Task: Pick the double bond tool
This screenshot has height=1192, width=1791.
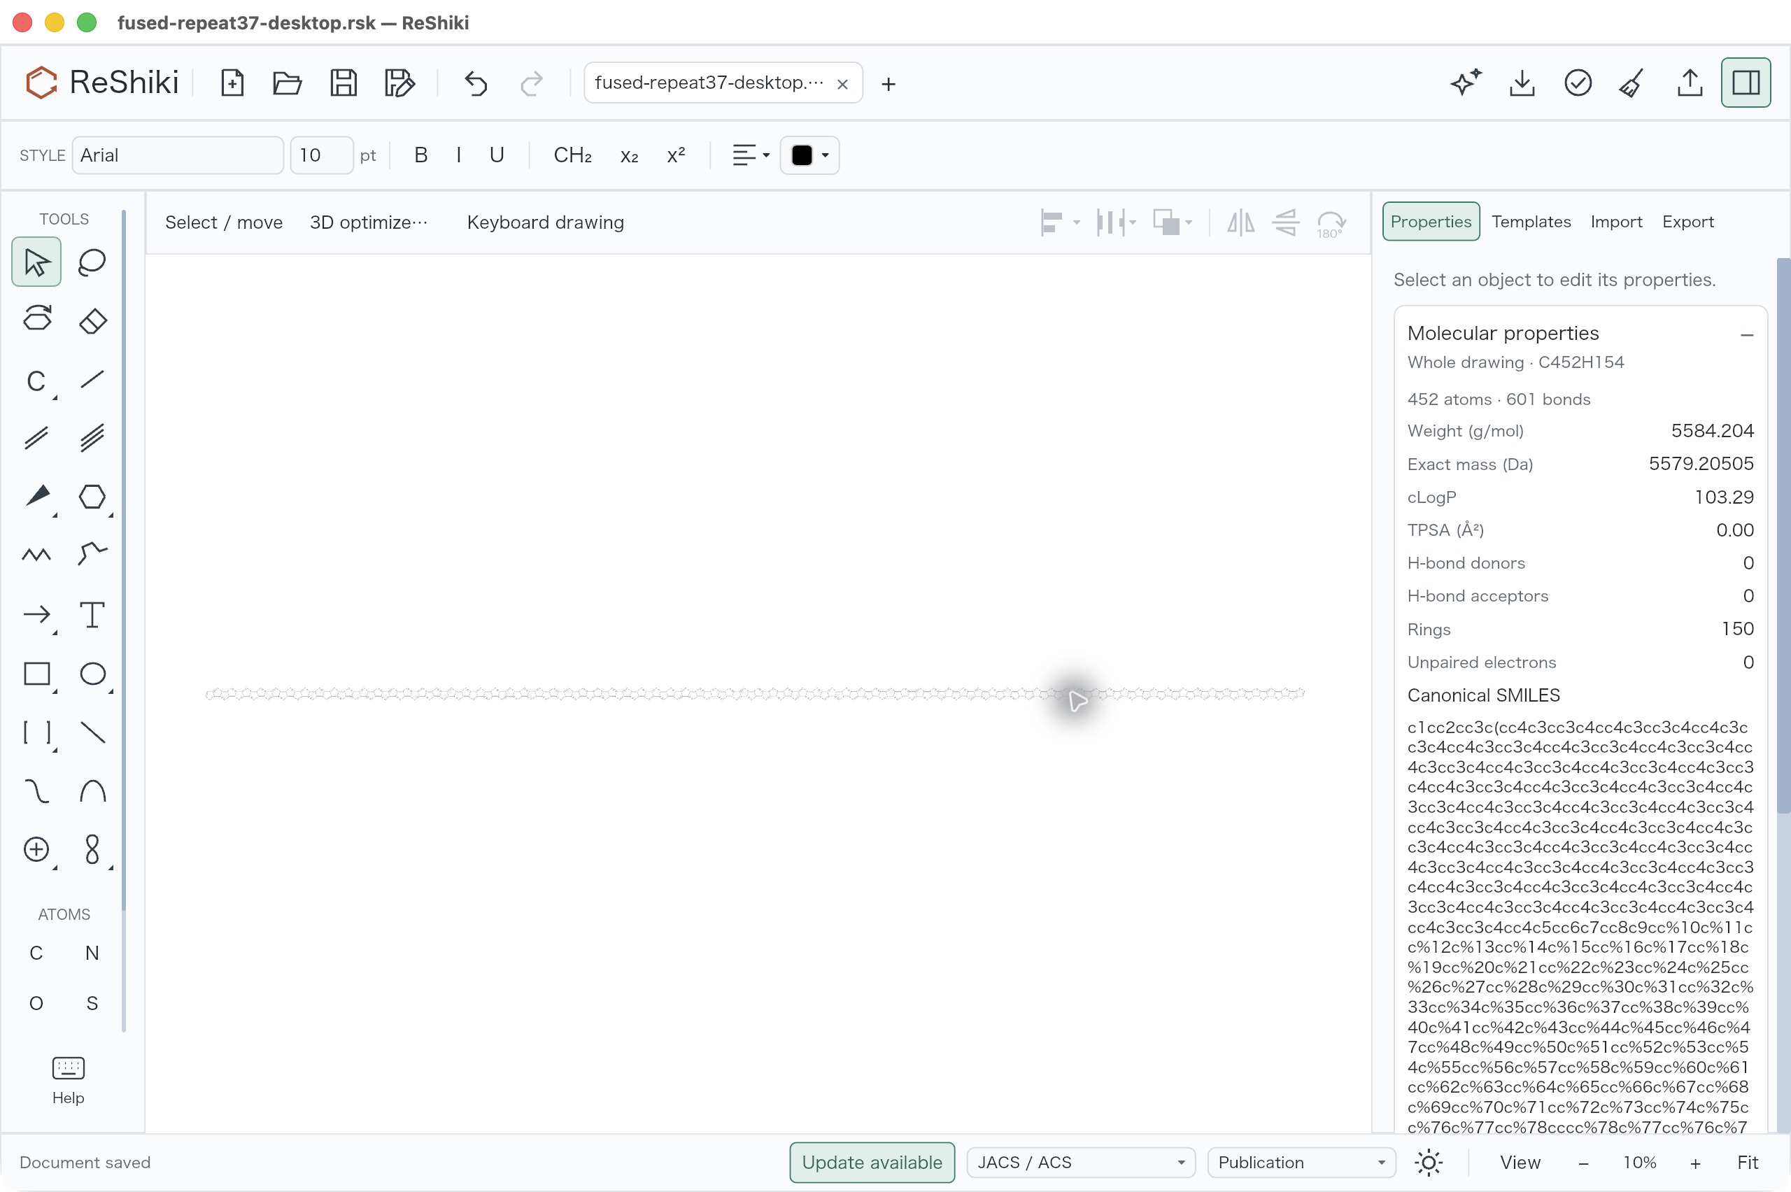Action: [36, 438]
